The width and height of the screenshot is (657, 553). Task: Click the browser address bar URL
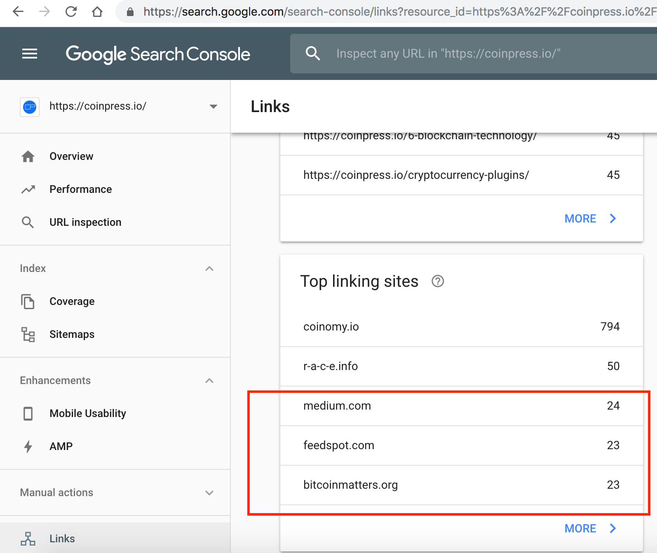coord(400,12)
